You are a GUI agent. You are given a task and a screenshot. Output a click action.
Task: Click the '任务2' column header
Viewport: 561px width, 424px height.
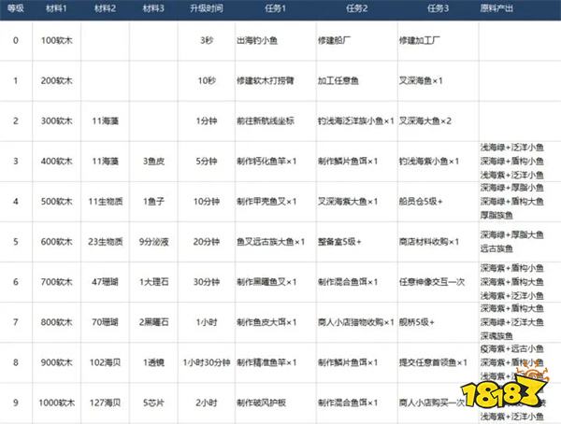pyautogui.click(x=357, y=8)
